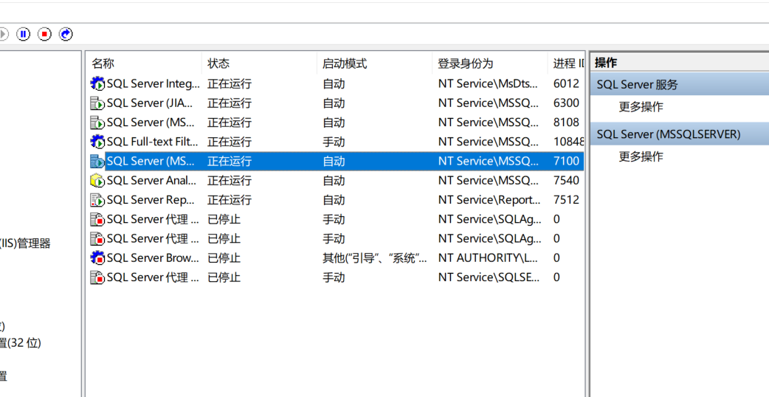This screenshot has height=397, width=769.
Task: Click agent icon in NT Service\SQLSE... row
Action: click(x=97, y=277)
